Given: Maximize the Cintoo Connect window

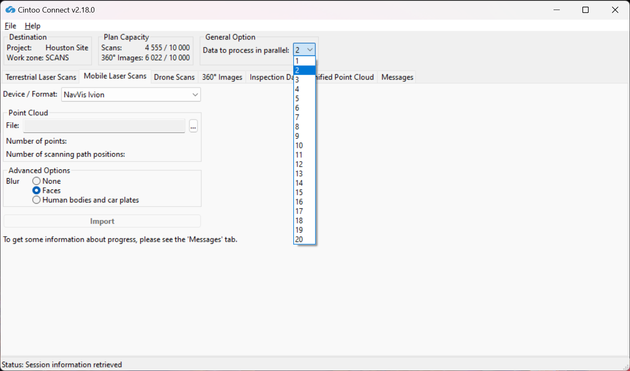Looking at the screenshot, I should pyautogui.click(x=586, y=10).
